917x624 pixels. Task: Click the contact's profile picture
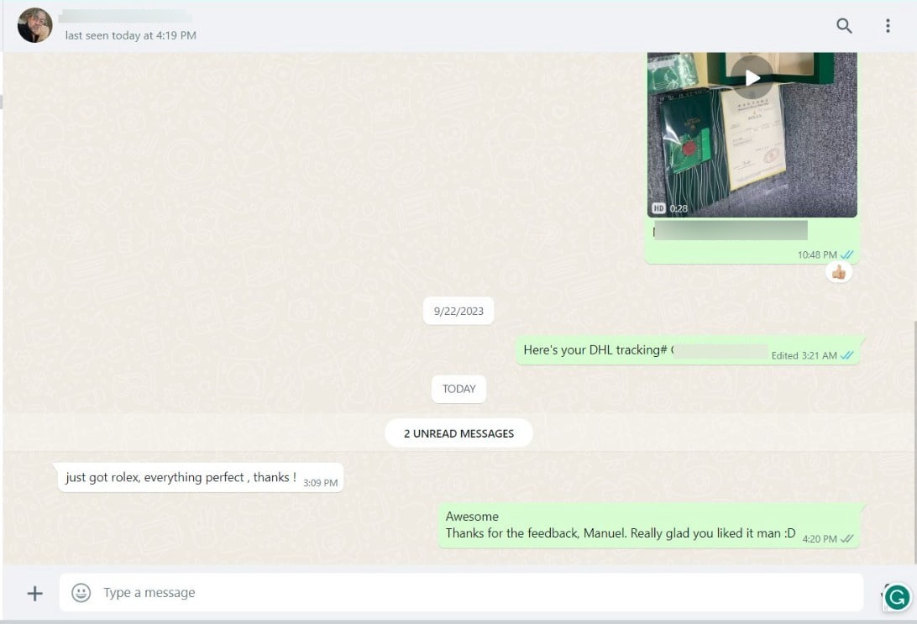[35, 25]
